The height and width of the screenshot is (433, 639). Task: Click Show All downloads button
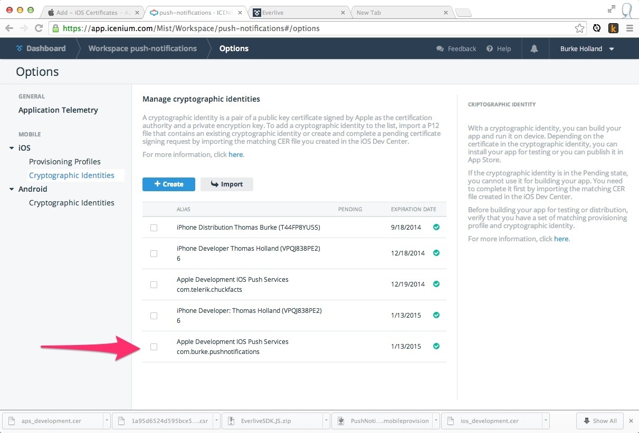[600, 421]
